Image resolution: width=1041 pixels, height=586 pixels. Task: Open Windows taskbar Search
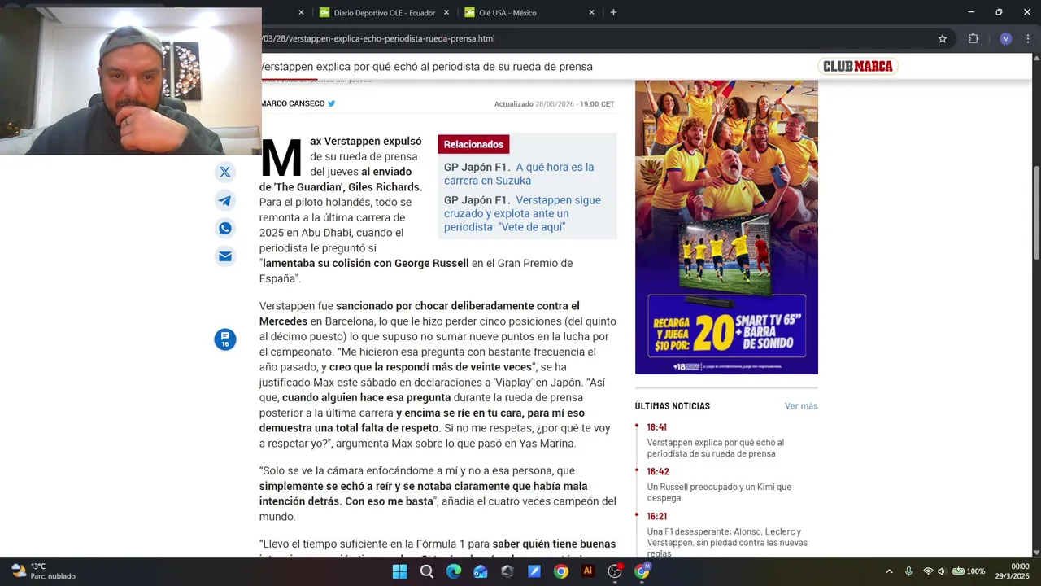(x=427, y=571)
